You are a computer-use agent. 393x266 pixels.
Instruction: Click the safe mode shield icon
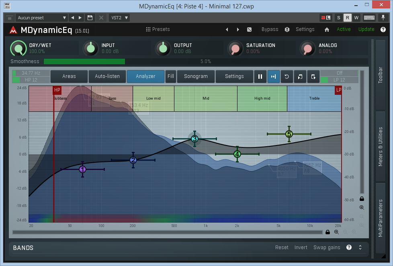[x=287, y=30]
